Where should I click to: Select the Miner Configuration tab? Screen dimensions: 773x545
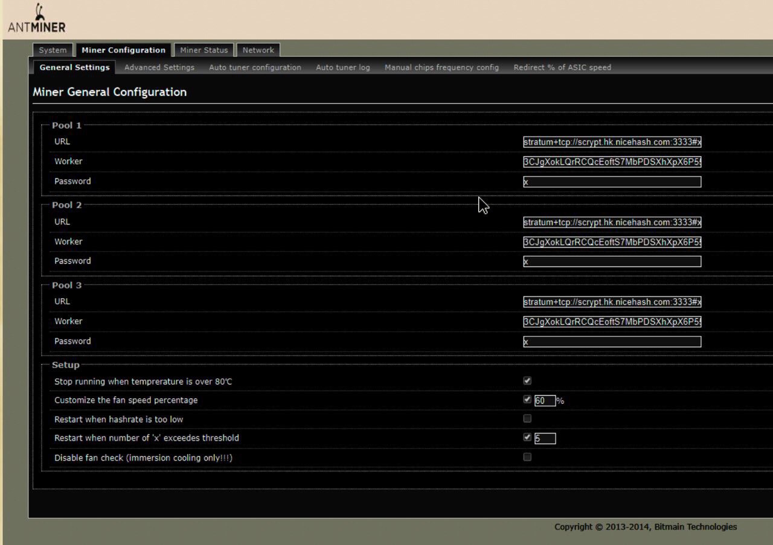click(x=123, y=50)
